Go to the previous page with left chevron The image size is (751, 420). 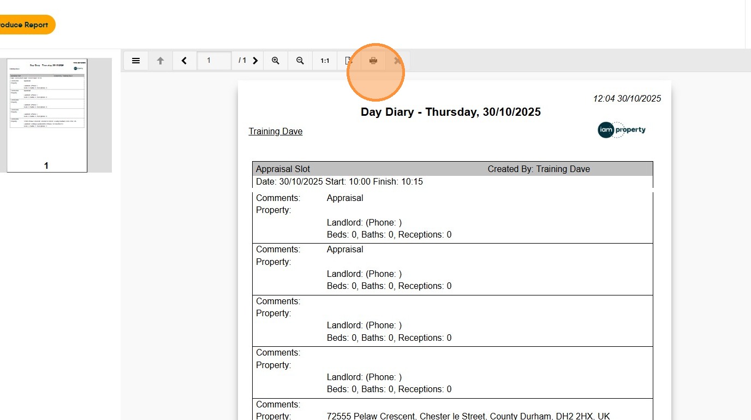tap(184, 61)
